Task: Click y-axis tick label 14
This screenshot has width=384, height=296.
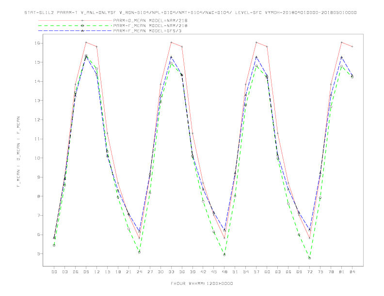Action: tap(37, 81)
